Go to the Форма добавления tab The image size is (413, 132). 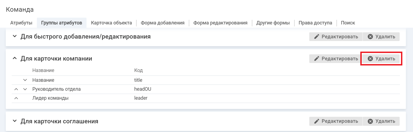(x=163, y=23)
